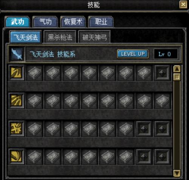The height and width of the screenshot is (180, 189).
Task: Select the third row yellow skill icon
Action: point(17,128)
